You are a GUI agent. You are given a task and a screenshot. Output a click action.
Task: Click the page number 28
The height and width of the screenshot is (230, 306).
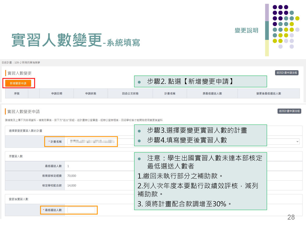pos(291,217)
